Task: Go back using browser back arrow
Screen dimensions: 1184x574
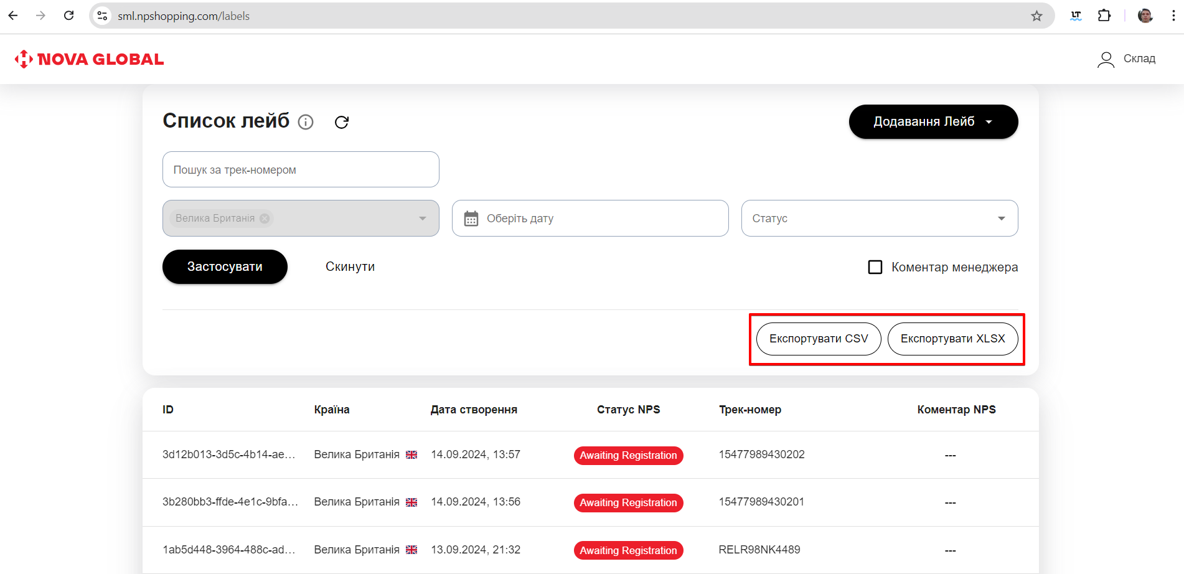Action: tap(13, 16)
